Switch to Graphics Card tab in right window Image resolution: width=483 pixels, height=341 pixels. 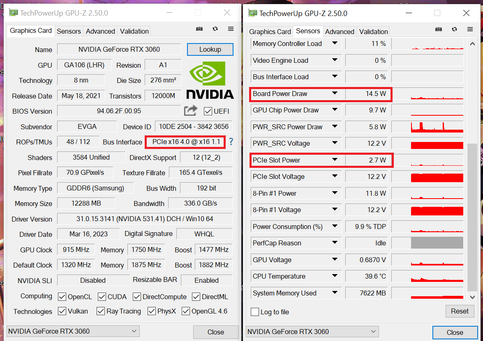coord(270,32)
